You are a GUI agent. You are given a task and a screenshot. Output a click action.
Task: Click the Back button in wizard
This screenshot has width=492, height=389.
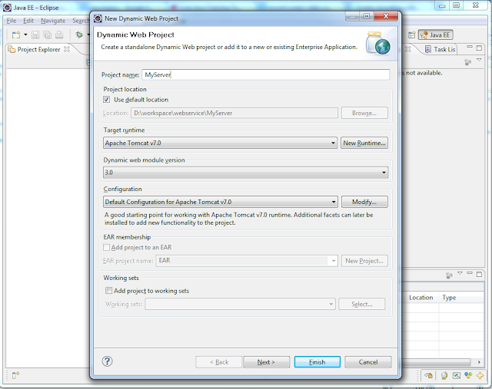pyautogui.click(x=219, y=362)
